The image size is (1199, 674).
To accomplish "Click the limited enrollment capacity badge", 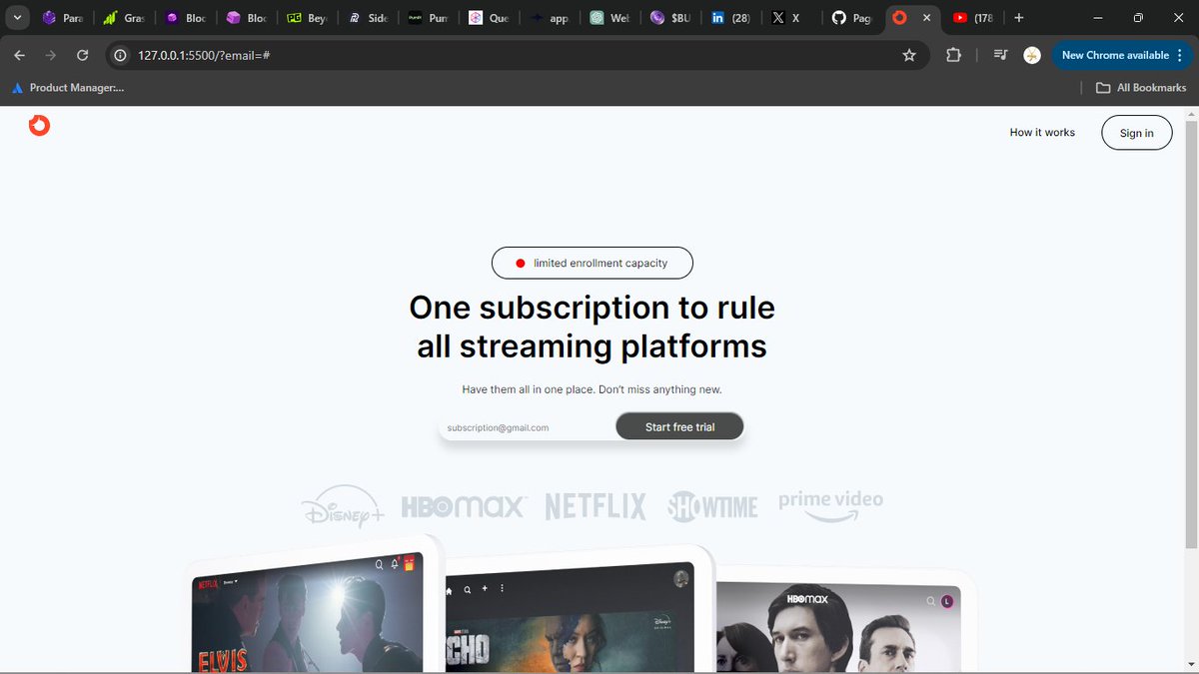I will point(593,263).
